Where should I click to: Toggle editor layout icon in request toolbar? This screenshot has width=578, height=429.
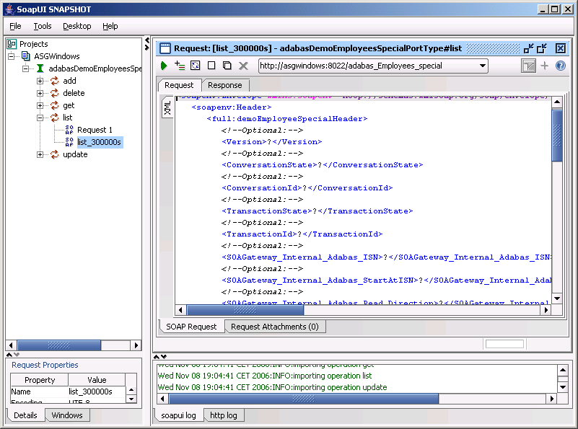pos(528,66)
